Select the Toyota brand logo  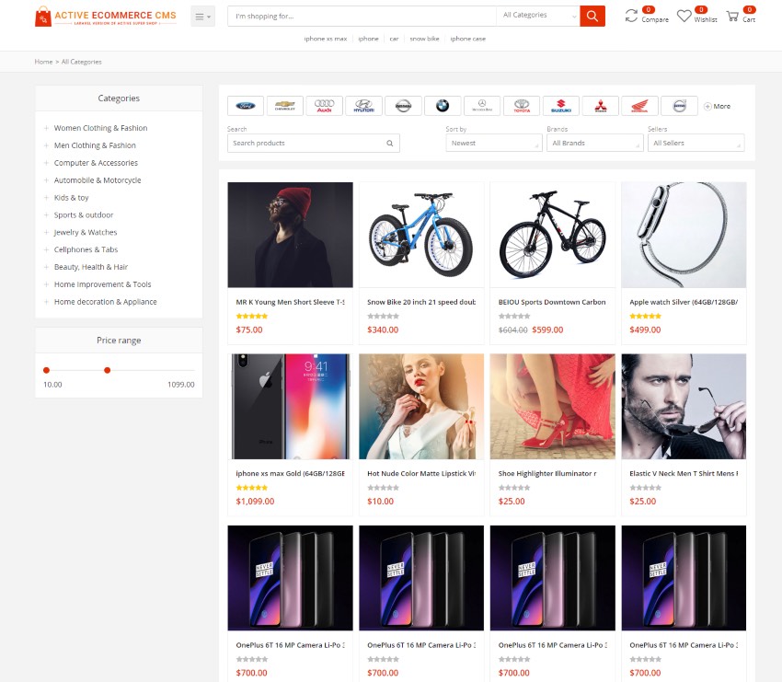point(522,105)
